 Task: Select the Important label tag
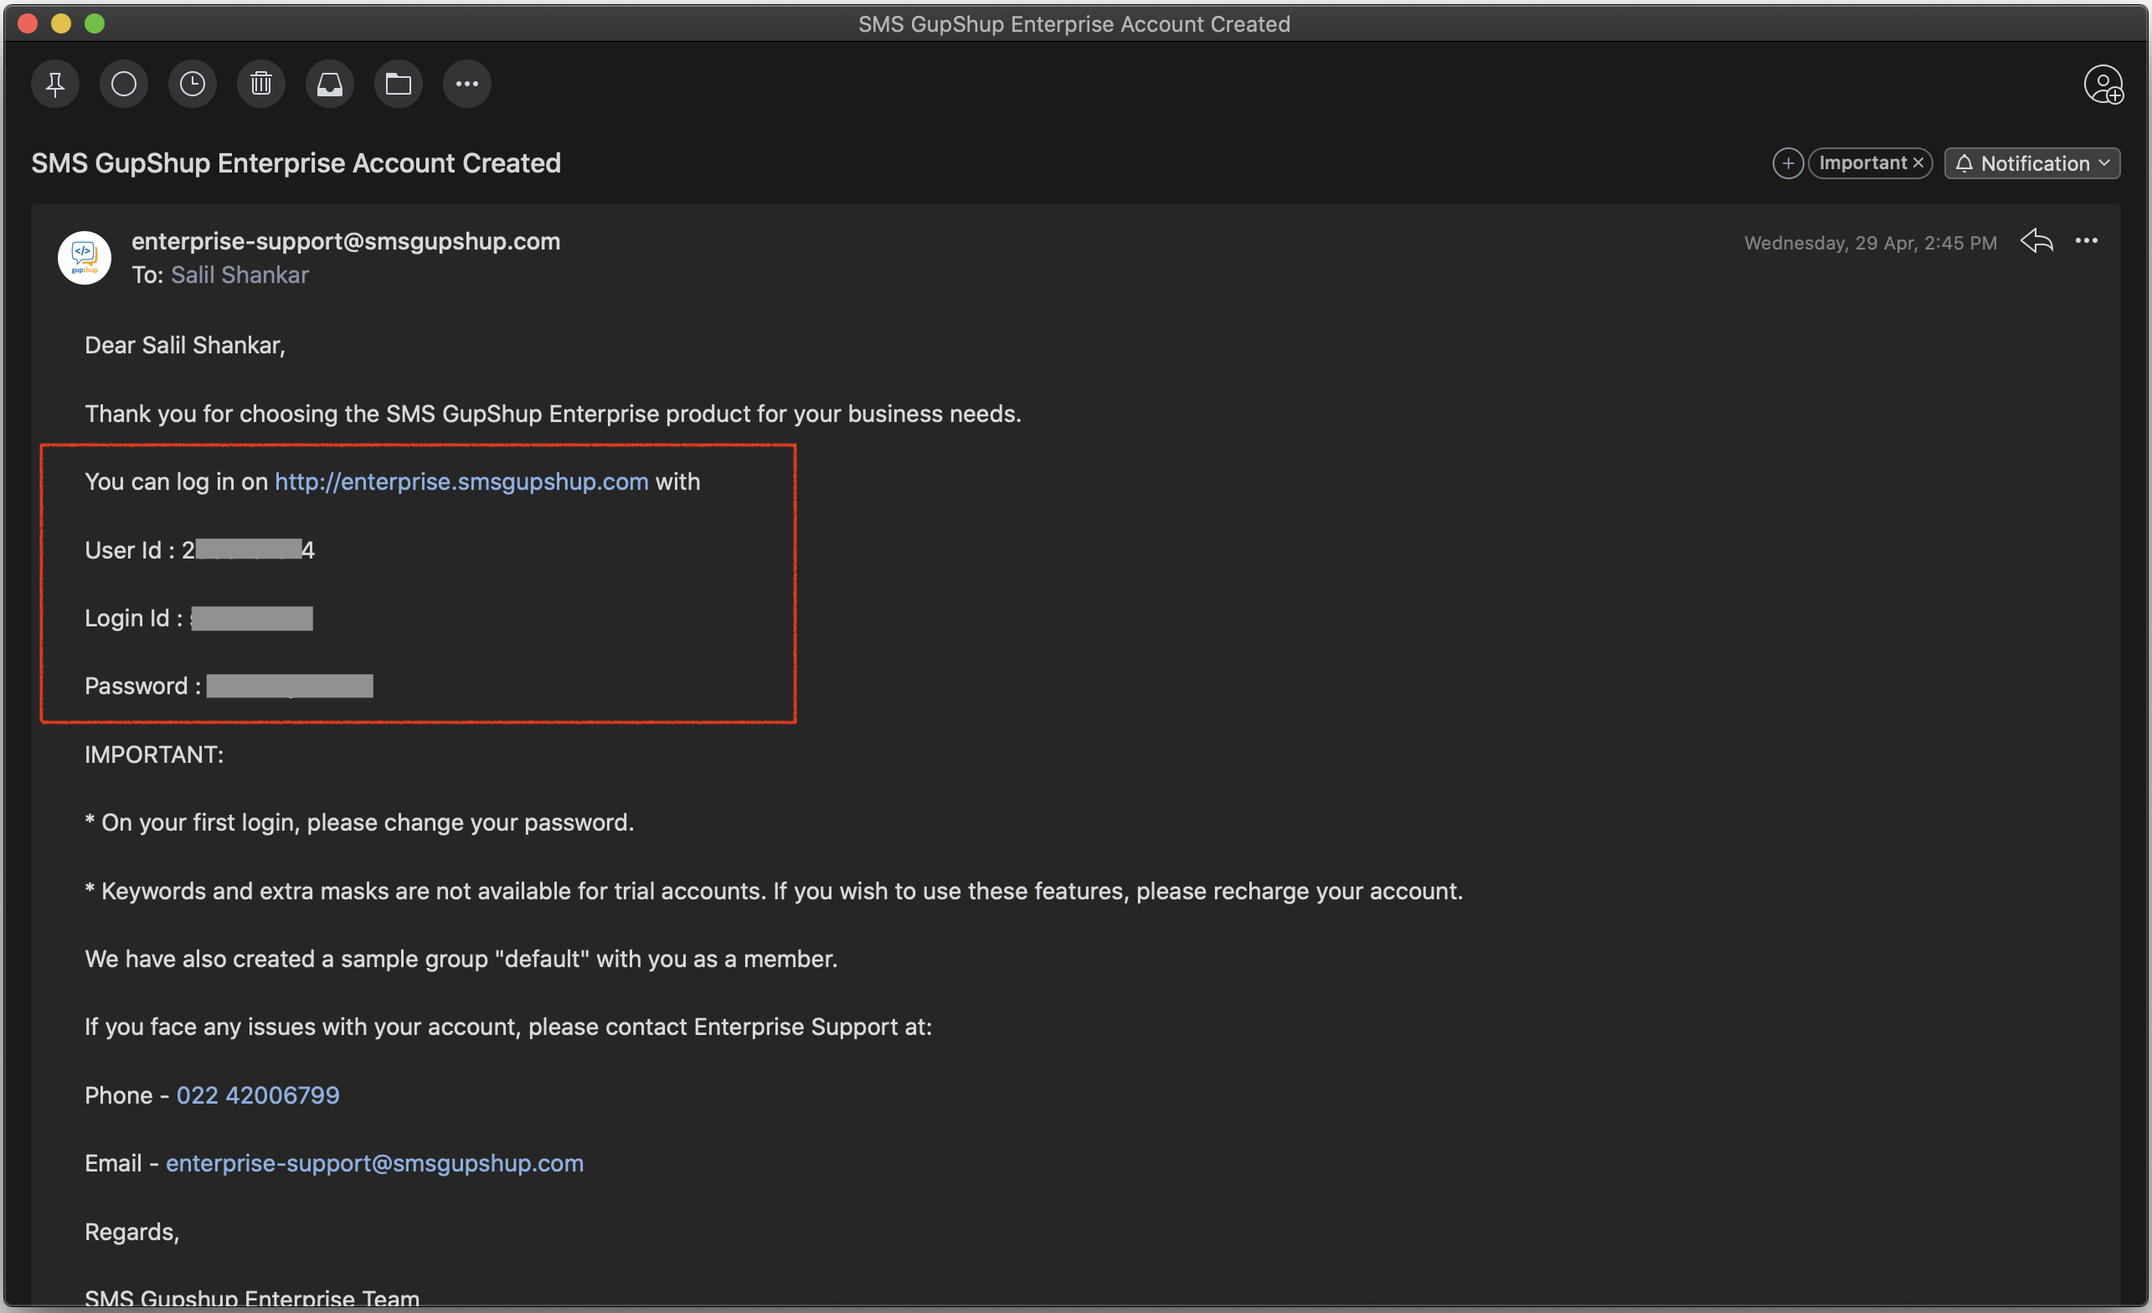tap(1862, 163)
